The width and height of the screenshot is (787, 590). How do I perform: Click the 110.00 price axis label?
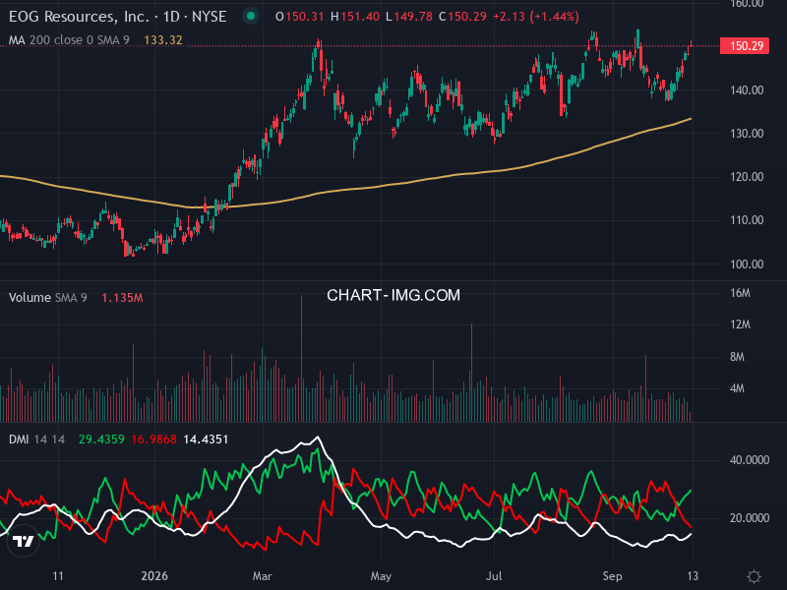747,219
